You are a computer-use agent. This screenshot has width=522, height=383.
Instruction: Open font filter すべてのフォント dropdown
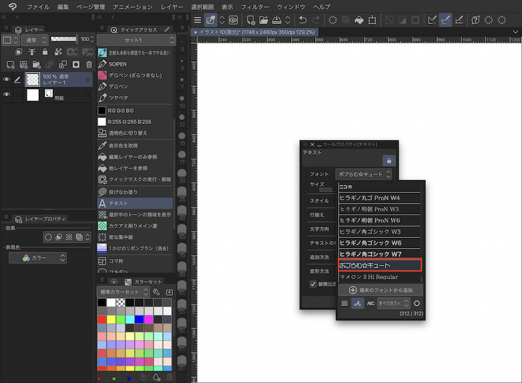[x=393, y=303]
